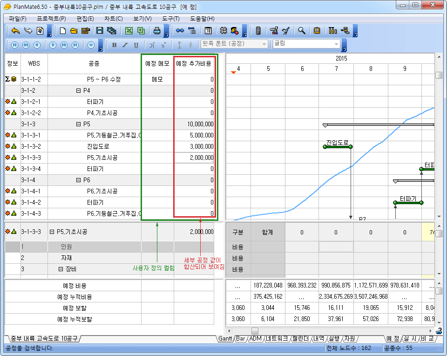Click the Print icon
The height and width of the screenshot is (356, 447).
[x=157, y=31]
